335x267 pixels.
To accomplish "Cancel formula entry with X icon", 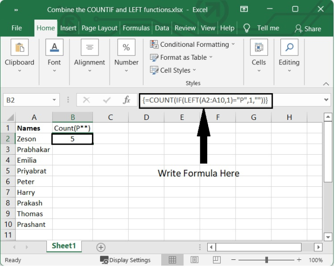I will (86, 100).
